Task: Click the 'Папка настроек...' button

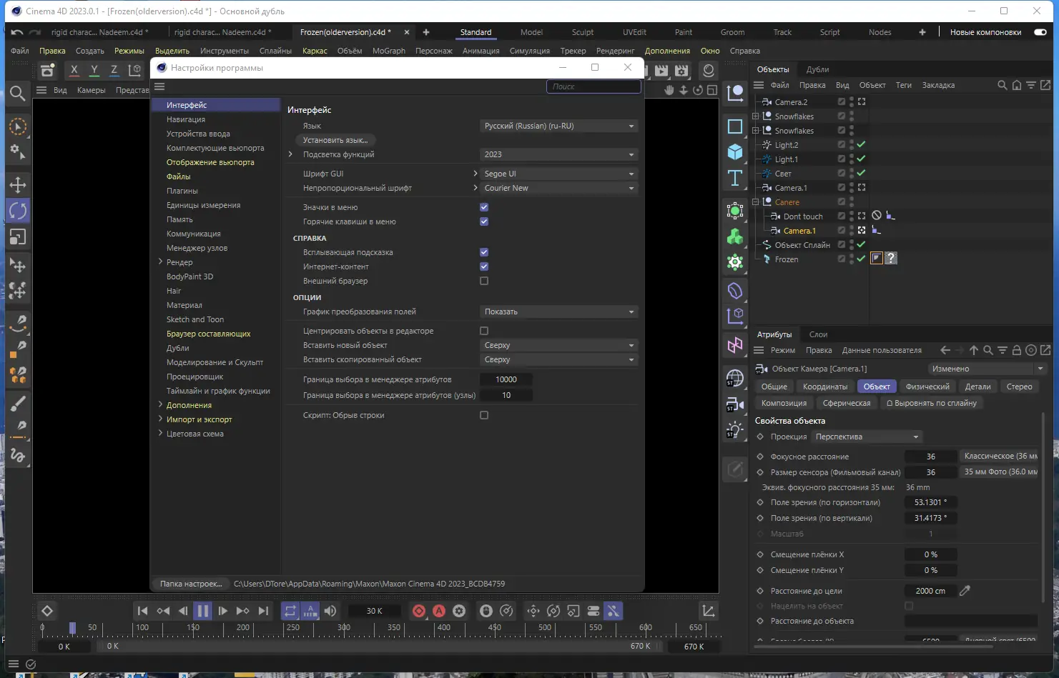Action: (x=190, y=584)
